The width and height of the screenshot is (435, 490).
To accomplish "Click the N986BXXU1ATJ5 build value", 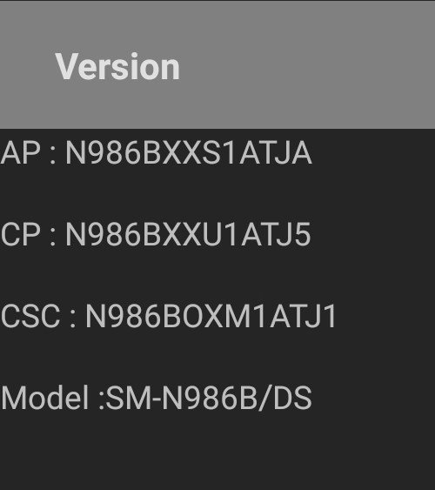I will tap(188, 234).
